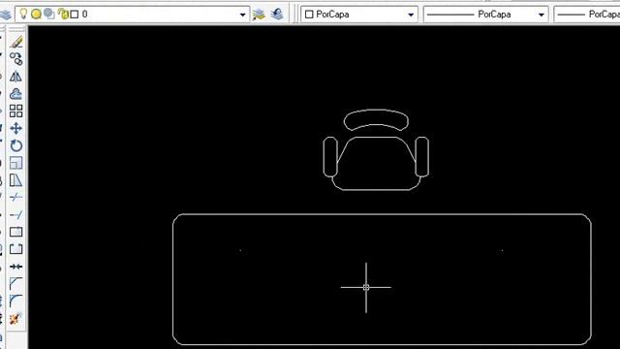Image resolution: width=620 pixels, height=349 pixels.
Task: Click layer 0 color square
Action: click(x=75, y=15)
